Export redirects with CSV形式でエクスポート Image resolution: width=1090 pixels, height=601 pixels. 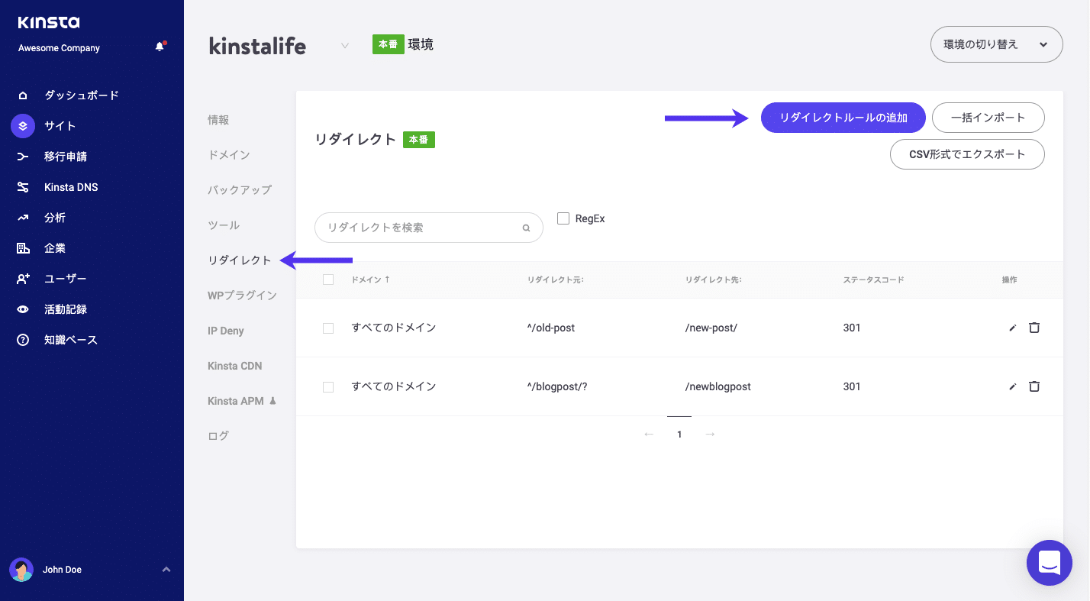tap(967, 154)
